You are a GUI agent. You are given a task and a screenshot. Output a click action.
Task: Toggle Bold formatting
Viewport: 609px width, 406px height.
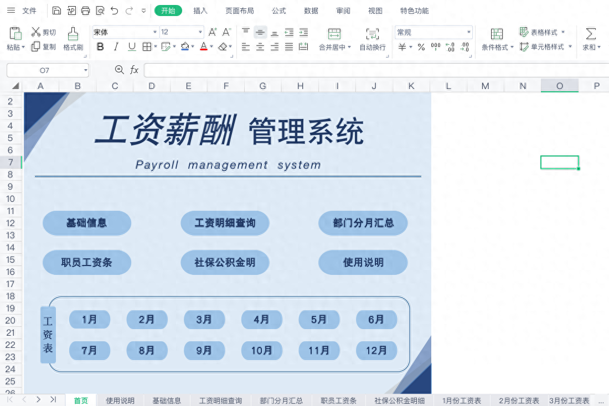click(x=100, y=47)
